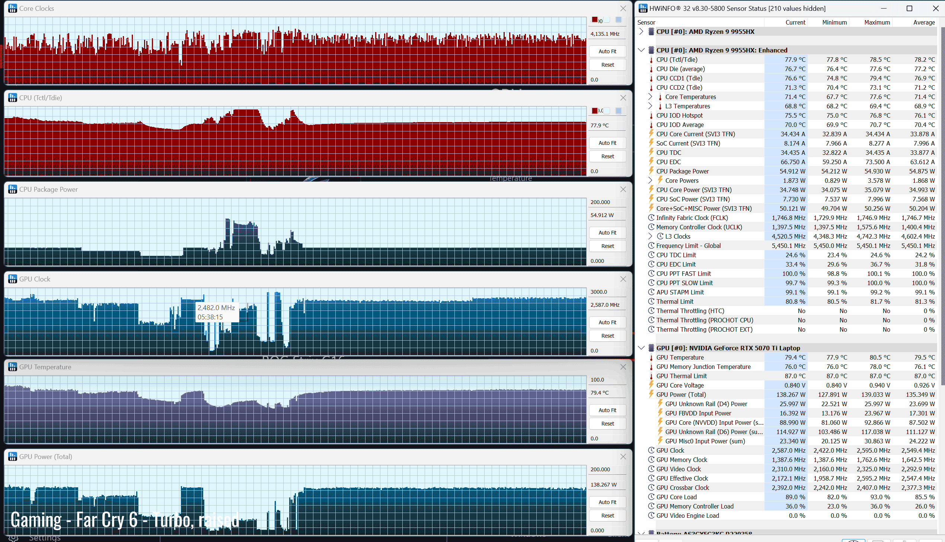The image size is (945, 542).
Task: Click the HWiNFO icon in GPU Temperature graph title
Action: [x=12, y=367]
